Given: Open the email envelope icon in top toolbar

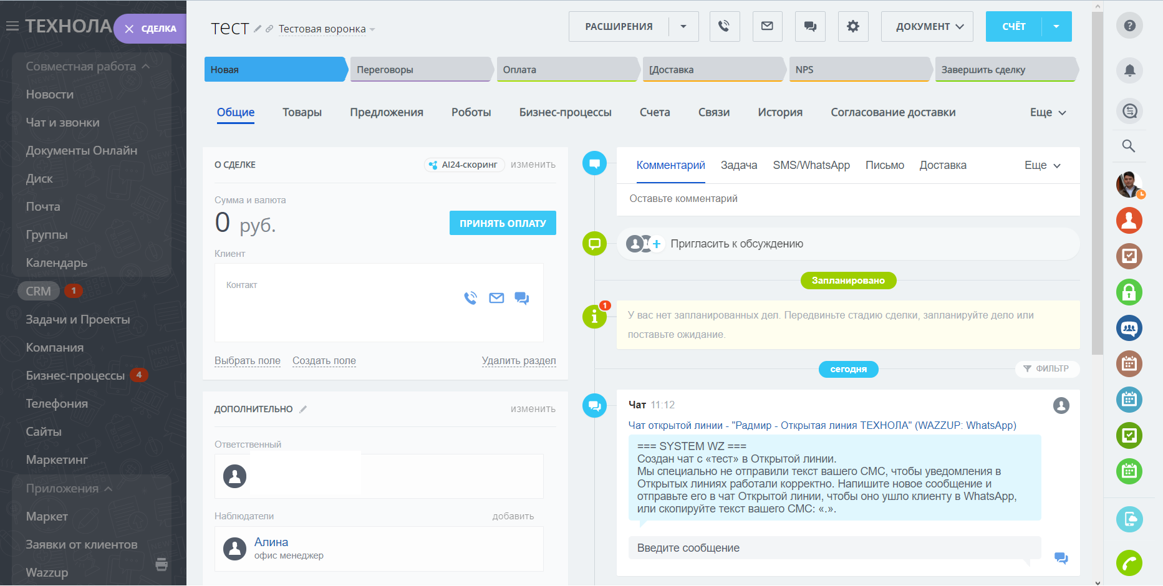Looking at the screenshot, I should (767, 26).
